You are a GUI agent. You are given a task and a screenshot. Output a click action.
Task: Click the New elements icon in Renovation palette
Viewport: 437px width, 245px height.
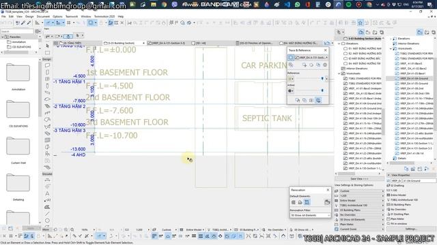pyautogui.click(x=307, y=202)
